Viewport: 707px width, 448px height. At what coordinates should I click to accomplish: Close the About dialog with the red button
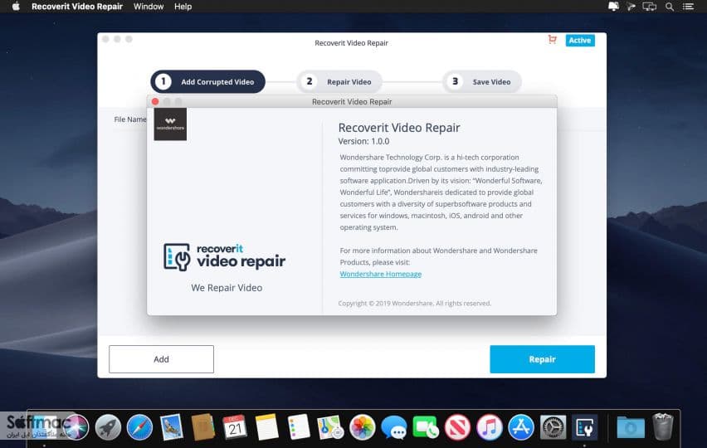(x=155, y=101)
